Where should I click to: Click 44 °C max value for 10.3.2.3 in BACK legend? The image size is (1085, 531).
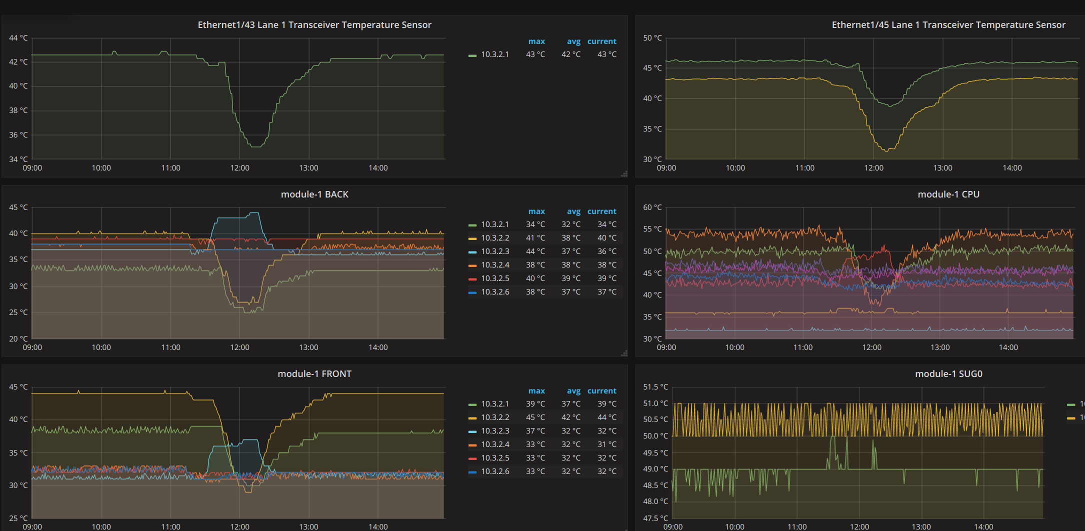(x=535, y=251)
